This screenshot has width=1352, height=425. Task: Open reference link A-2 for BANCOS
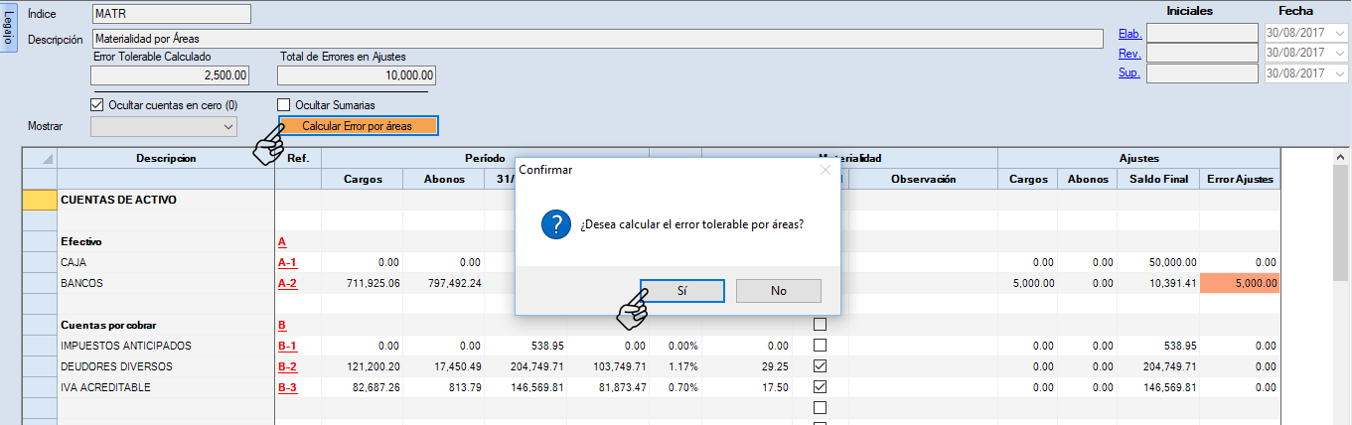[287, 283]
